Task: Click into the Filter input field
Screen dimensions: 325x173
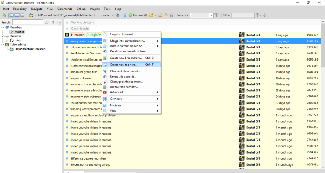Action: pyautogui.click(x=243, y=15)
